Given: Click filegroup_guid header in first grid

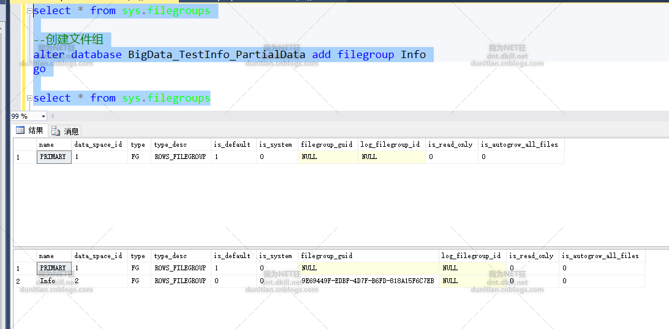Looking at the screenshot, I should point(328,144).
